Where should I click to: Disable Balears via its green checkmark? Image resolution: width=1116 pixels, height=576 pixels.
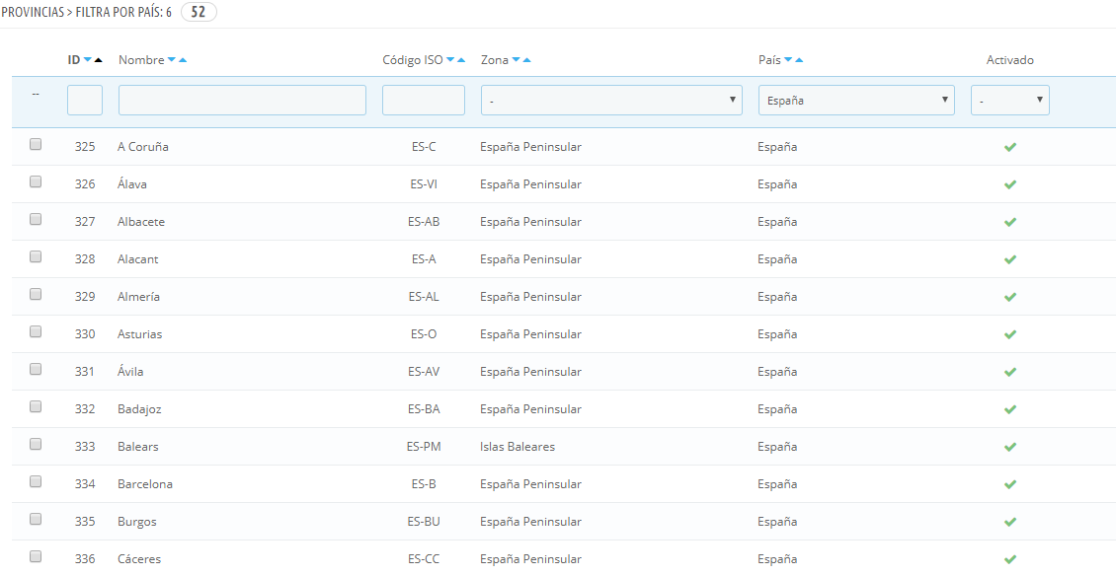(1009, 448)
